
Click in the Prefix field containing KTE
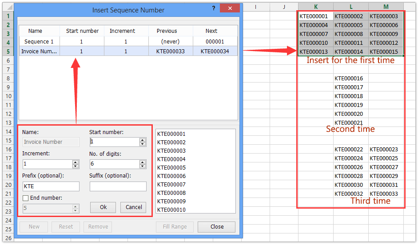pos(51,186)
